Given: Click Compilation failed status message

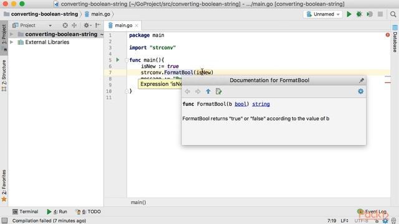Looking at the screenshot, I should [x=49, y=221].
